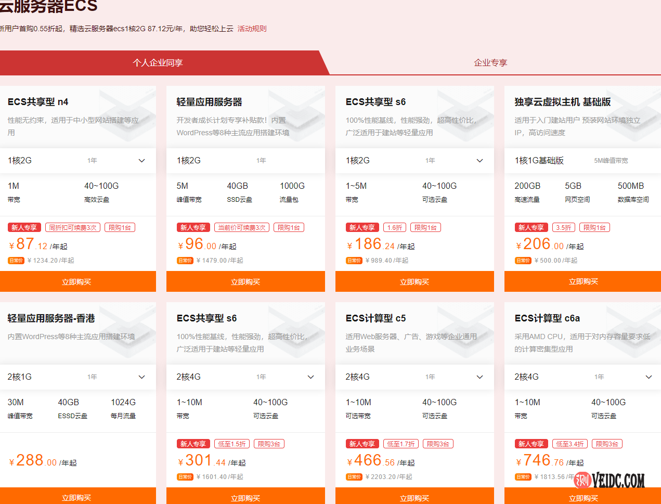Expand the configuration dropdown for ECS共享型 n4

tap(141, 160)
